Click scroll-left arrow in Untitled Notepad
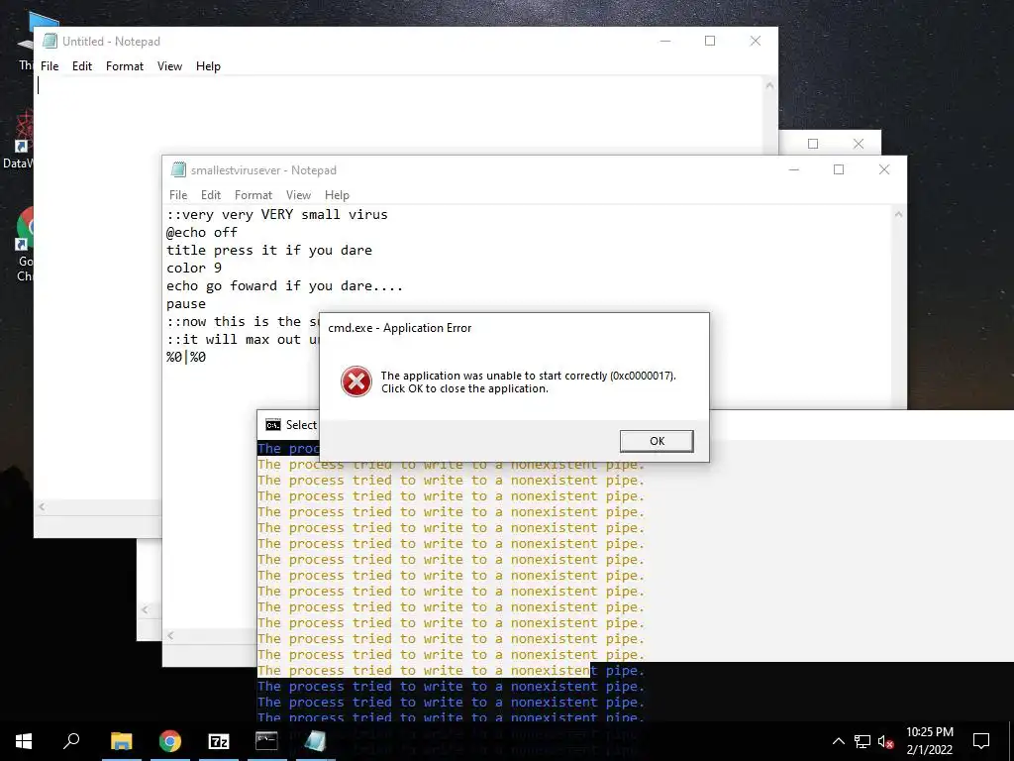 click(x=42, y=506)
